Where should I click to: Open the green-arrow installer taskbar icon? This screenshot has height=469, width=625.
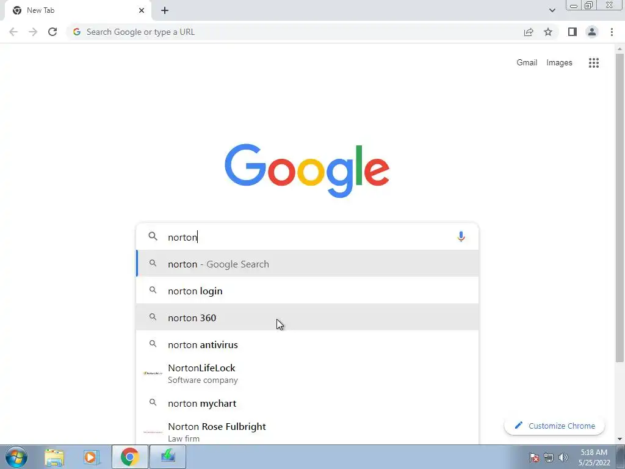pos(168,457)
